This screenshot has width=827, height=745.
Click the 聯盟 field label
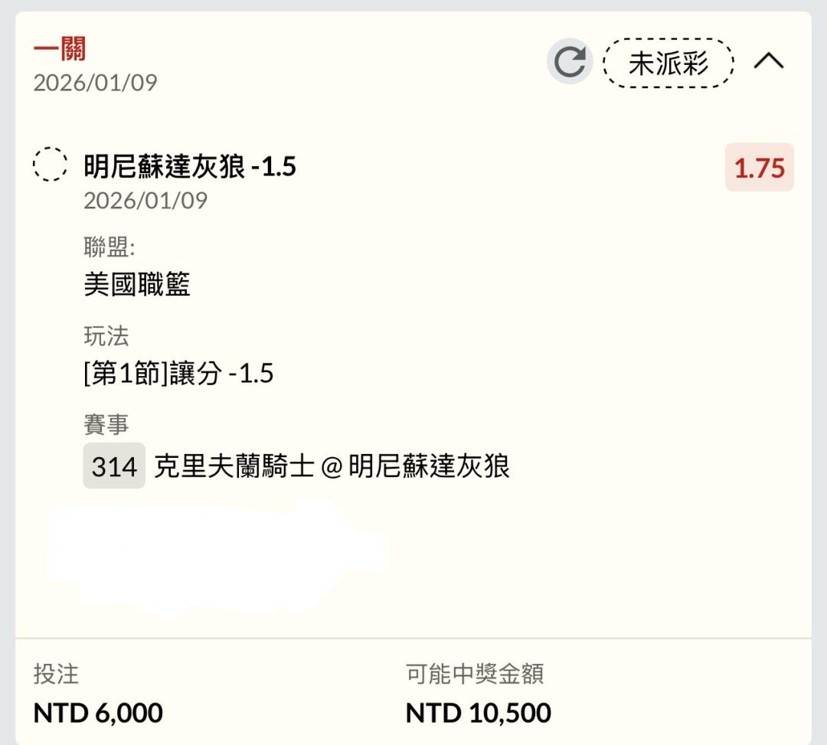(109, 247)
